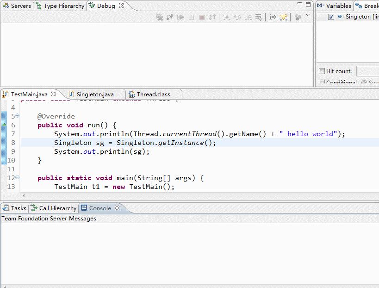This screenshot has width=379, height=288.
Task: Click 'new TestMain()' on line 13
Action: coord(142,187)
